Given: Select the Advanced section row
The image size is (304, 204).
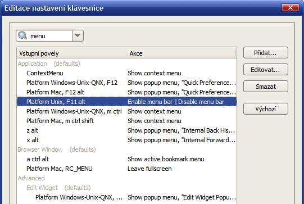Looking at the screenshot, I should (126, 178).
